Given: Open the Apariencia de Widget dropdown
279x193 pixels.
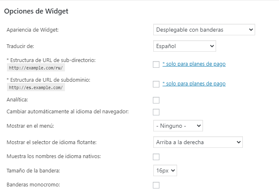Looking at the screenshot, I should coord(204,30).
